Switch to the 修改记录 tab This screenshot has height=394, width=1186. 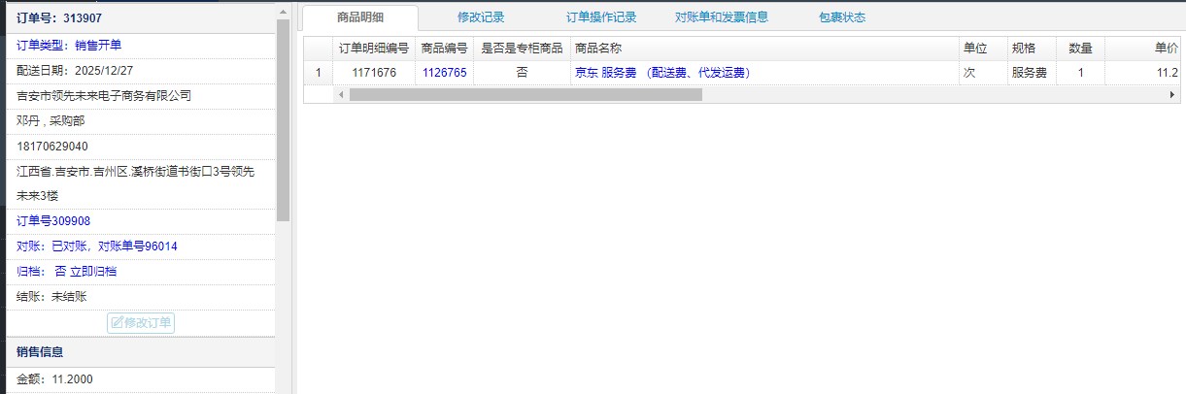tap(481, 17)
